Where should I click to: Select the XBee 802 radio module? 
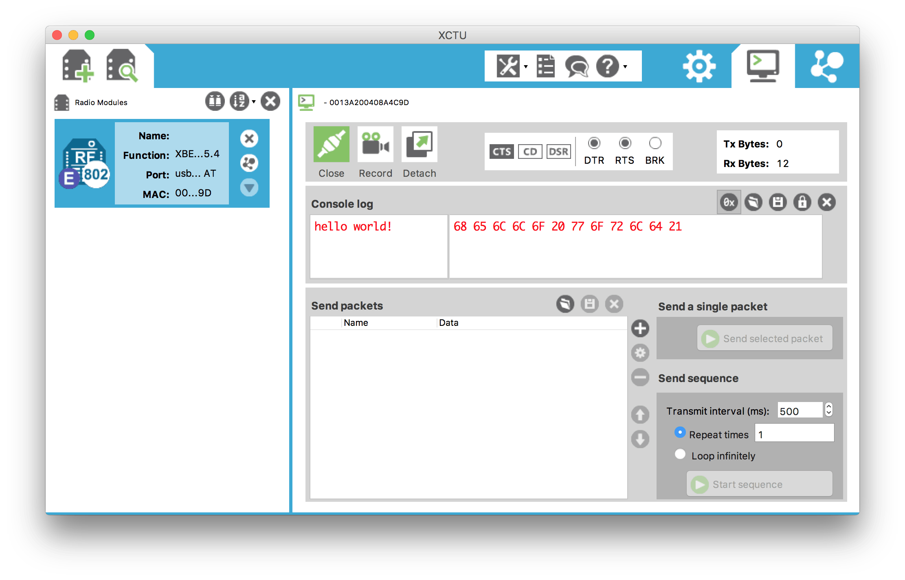click(162, 163)
